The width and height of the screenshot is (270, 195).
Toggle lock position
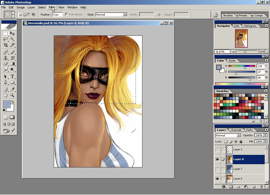pos(236,142)
